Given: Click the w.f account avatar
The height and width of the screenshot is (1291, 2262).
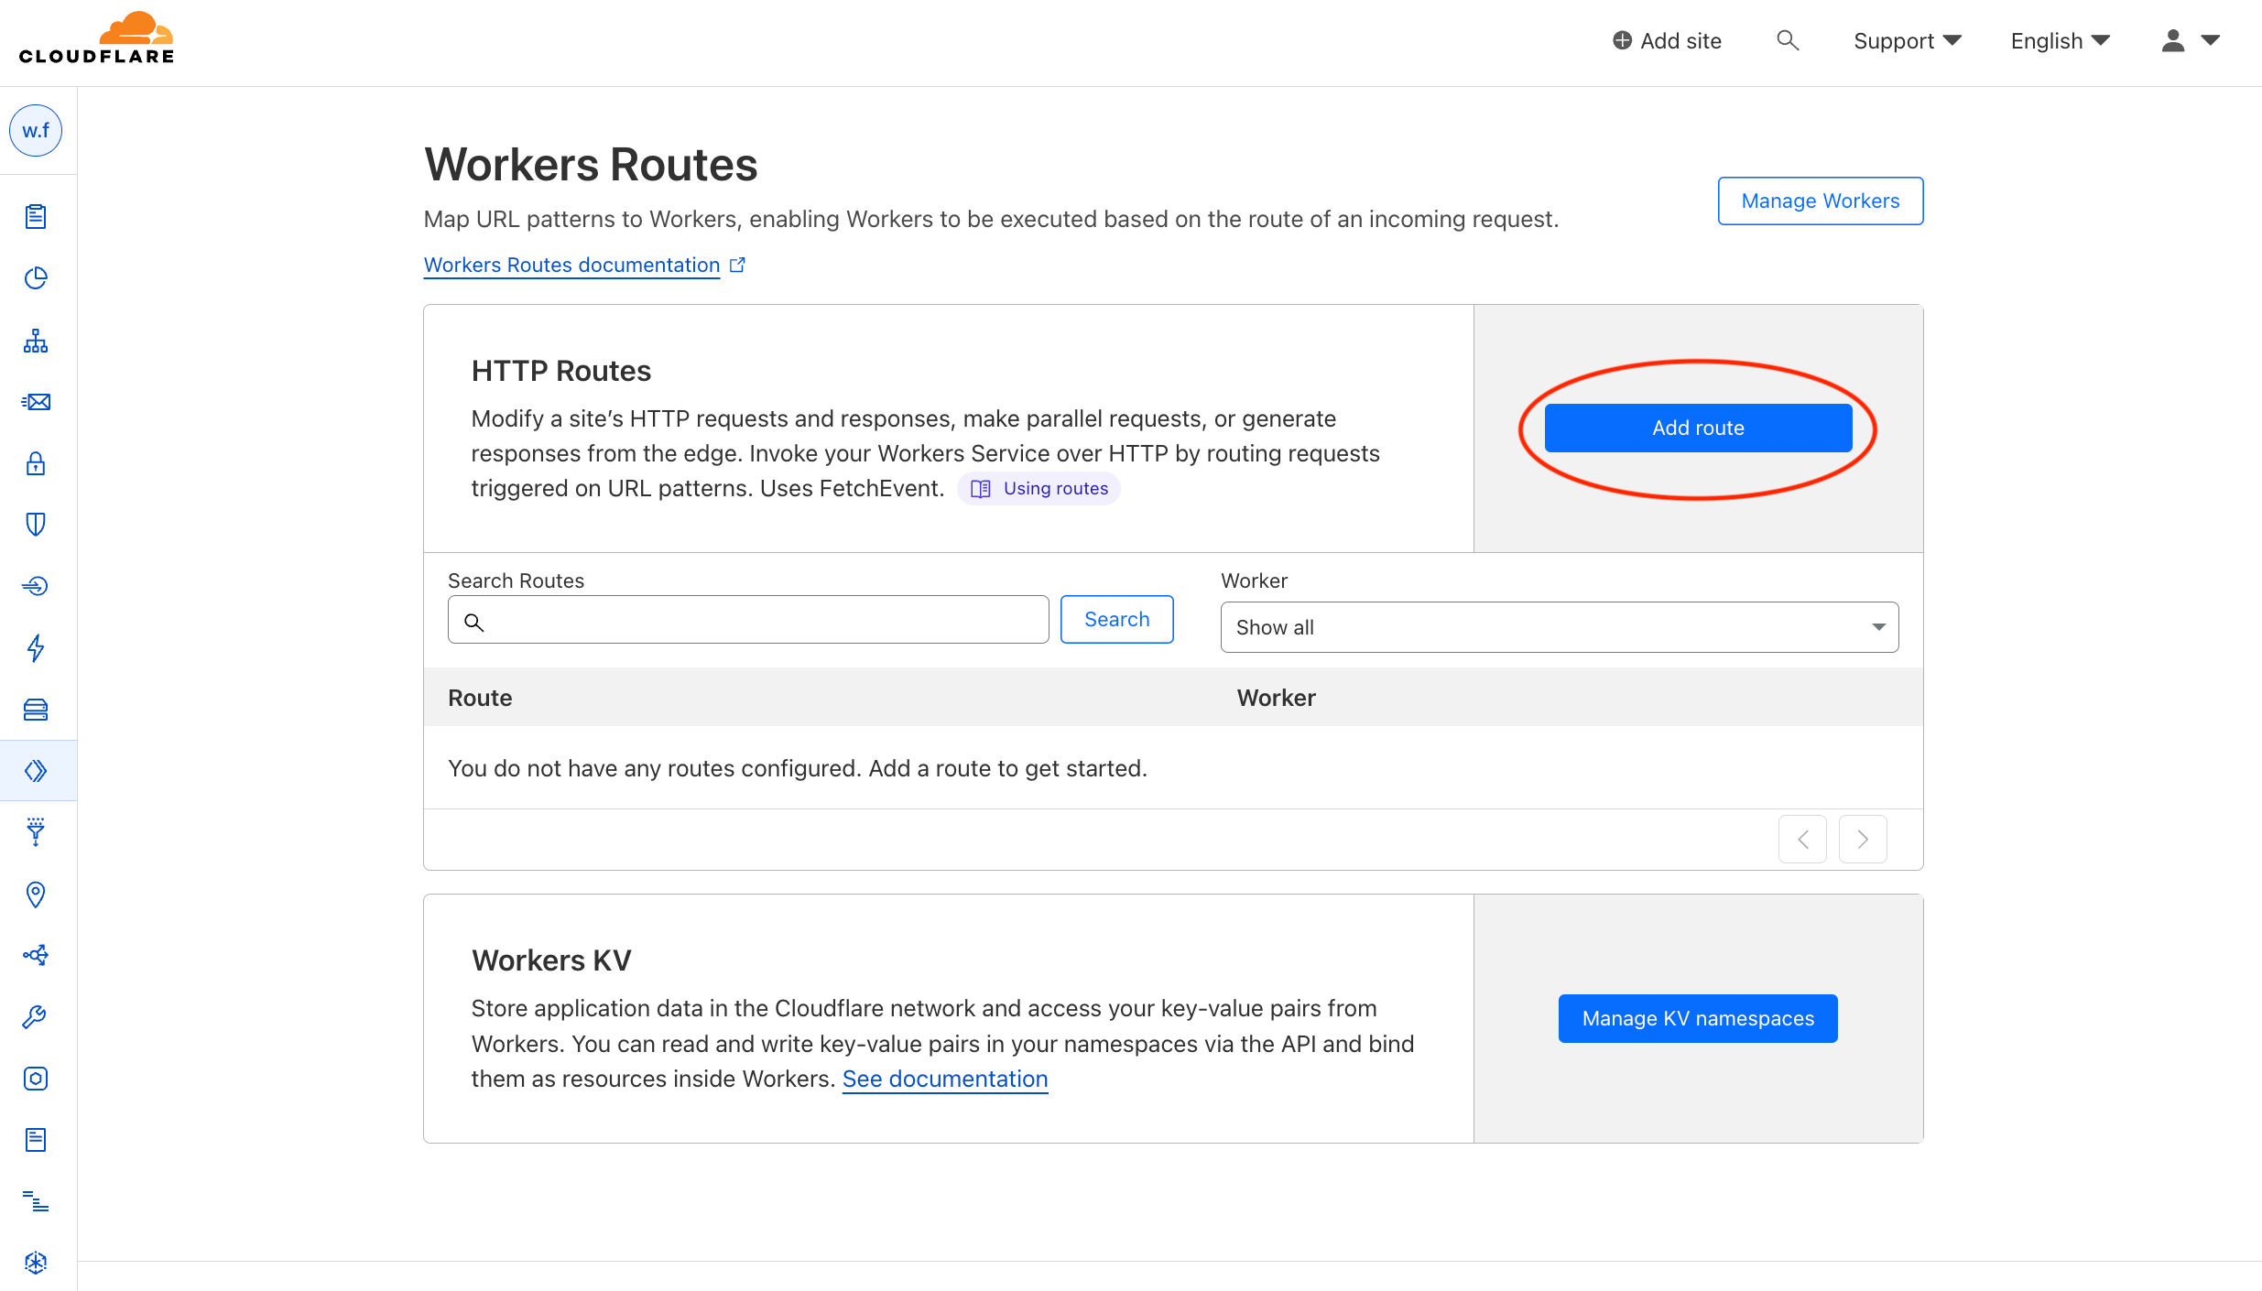Looking at the screenshot, I should [36, 130].
